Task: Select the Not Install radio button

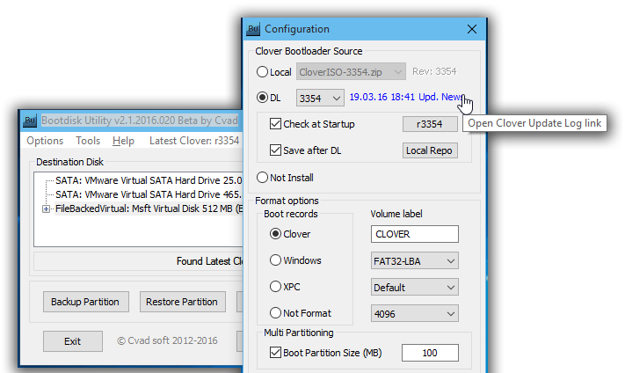Action: (262, 178)
